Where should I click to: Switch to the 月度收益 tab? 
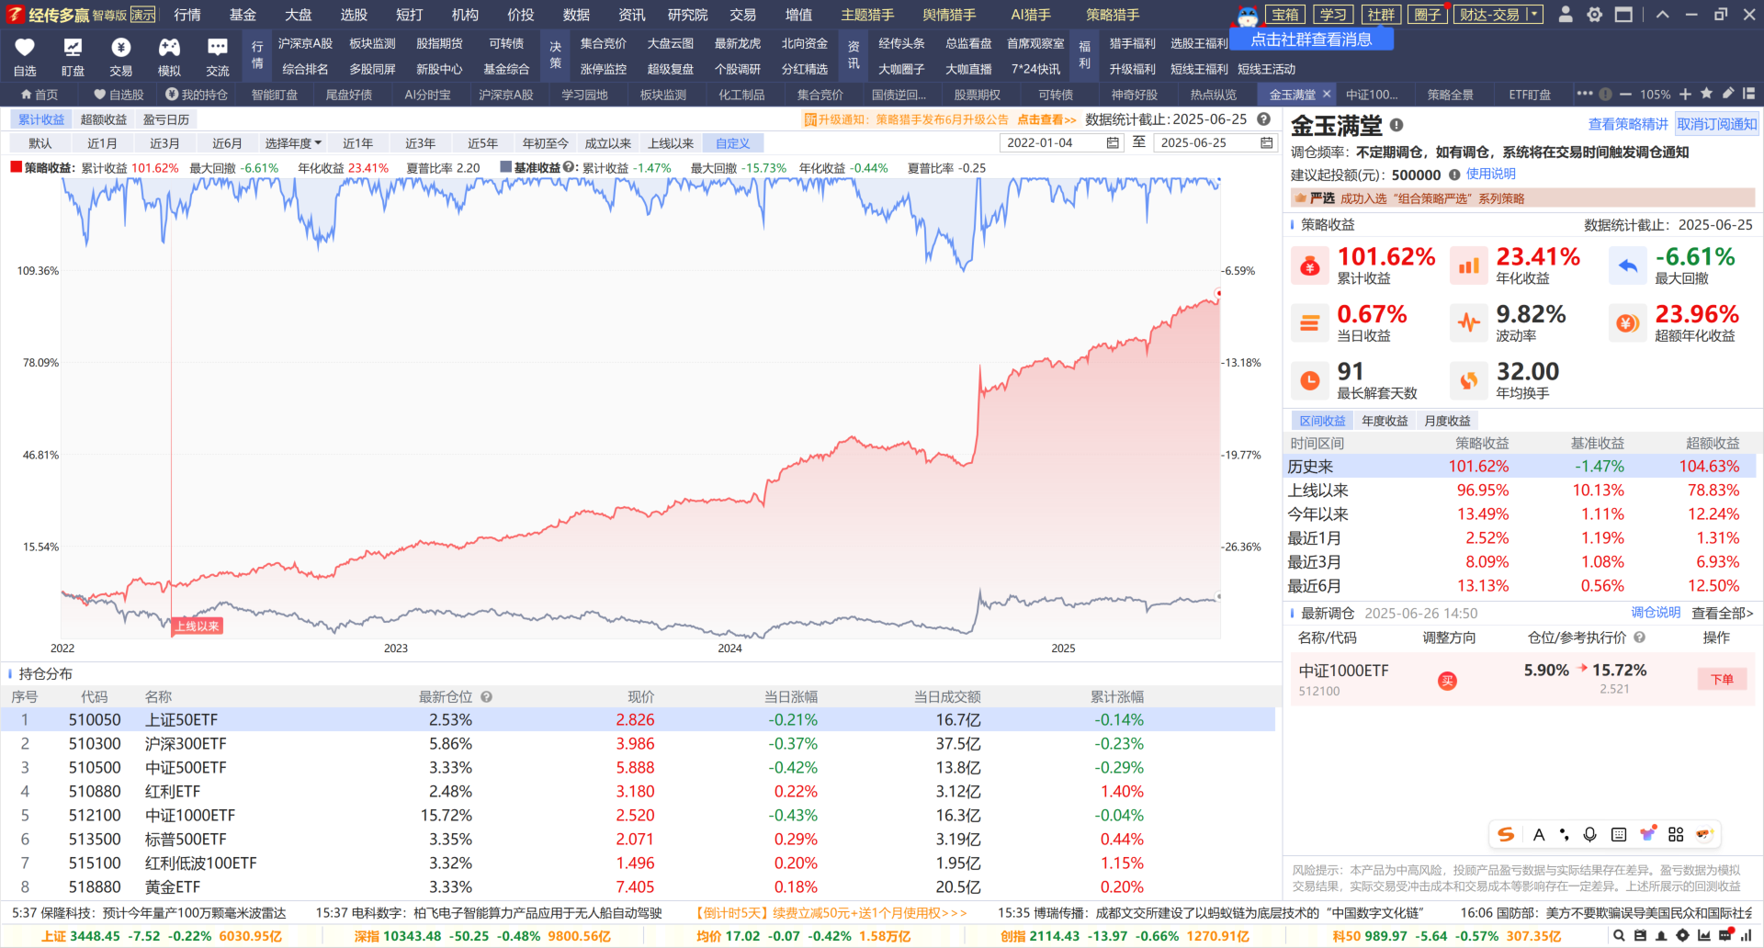[1447, 421]
